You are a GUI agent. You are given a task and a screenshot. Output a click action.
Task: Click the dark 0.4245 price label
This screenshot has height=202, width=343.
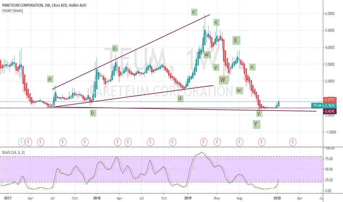point(330,111)
